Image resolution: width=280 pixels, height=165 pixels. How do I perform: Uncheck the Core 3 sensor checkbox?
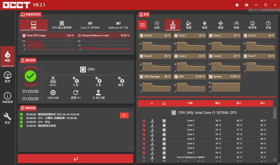pyautogui.click(x=144, y=134)
